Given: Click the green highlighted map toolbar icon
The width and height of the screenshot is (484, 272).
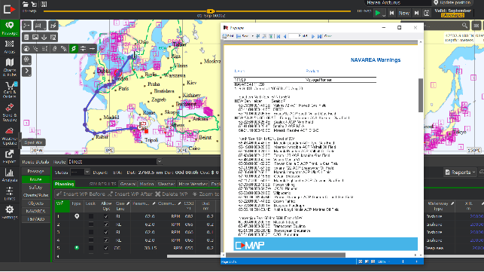Looking at the screenshot, I should pos(74,48).
